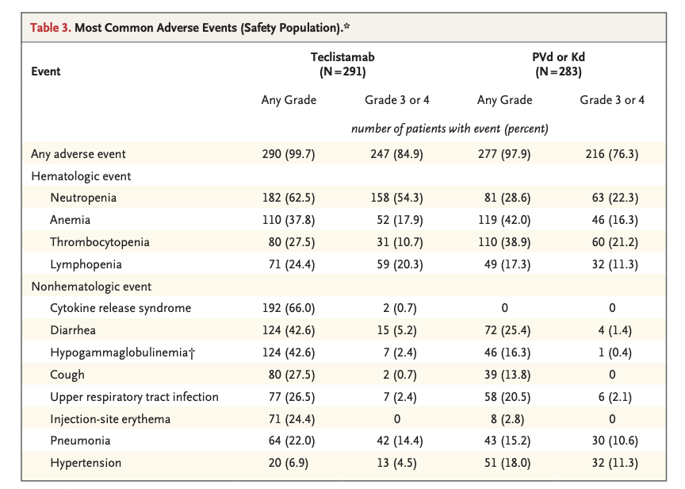The image size is (685, 489).
Task: Click the number of patients with event subtitle
Action: (450, 129)
